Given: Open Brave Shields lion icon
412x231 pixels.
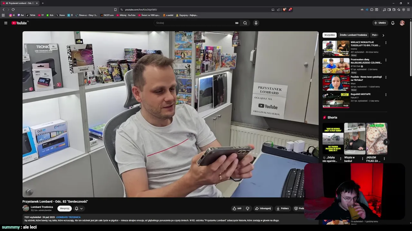Looking at the screenshot, I should (284, 10).
